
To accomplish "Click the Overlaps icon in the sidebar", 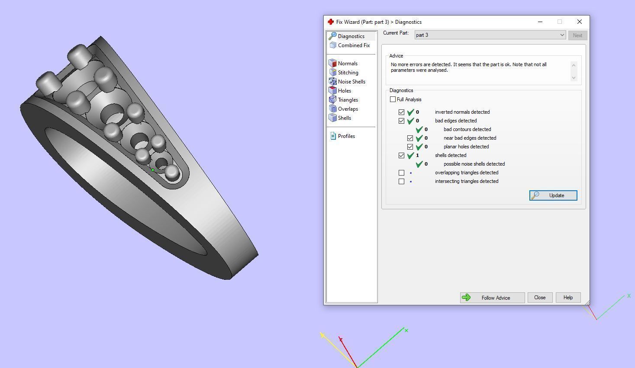I will (332, 109).
